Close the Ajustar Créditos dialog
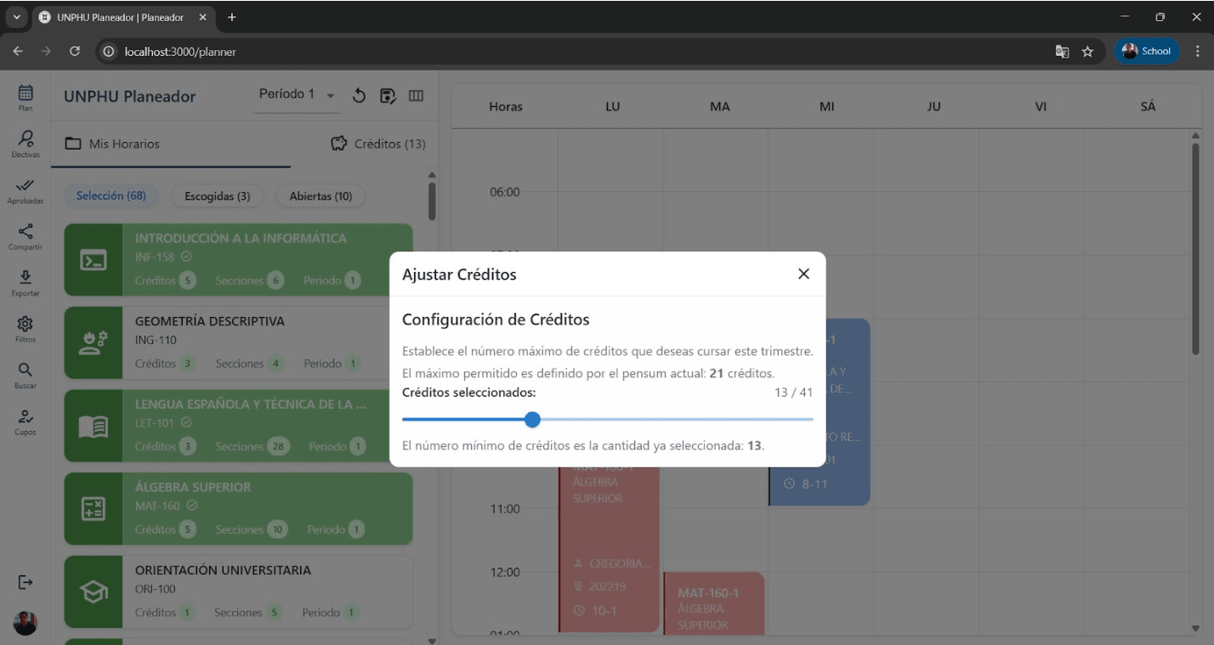The width and height of the screenshot is (1214, 645). point(803,274)
